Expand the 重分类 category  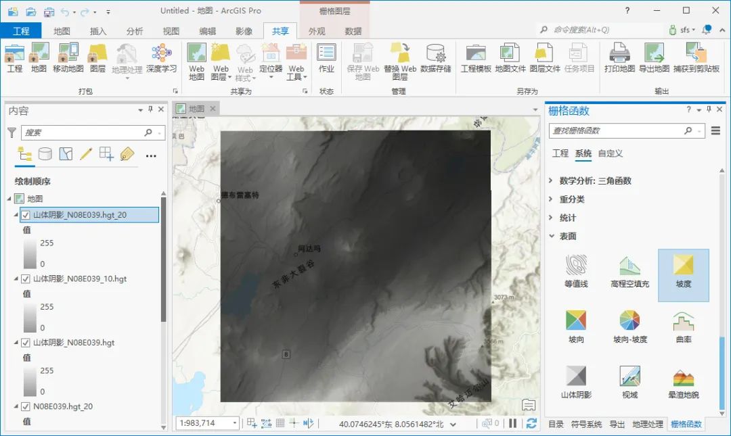[x=551, y=199]
